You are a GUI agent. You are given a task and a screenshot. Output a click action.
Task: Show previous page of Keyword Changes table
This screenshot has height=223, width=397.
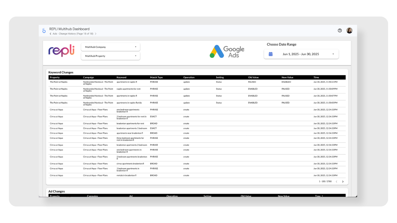tap(336, 181)
